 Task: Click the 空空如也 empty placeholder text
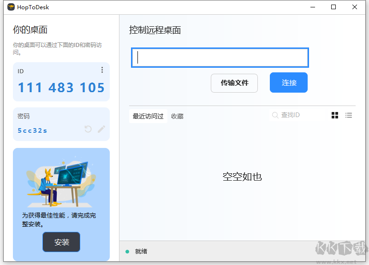tap(242, 177)
